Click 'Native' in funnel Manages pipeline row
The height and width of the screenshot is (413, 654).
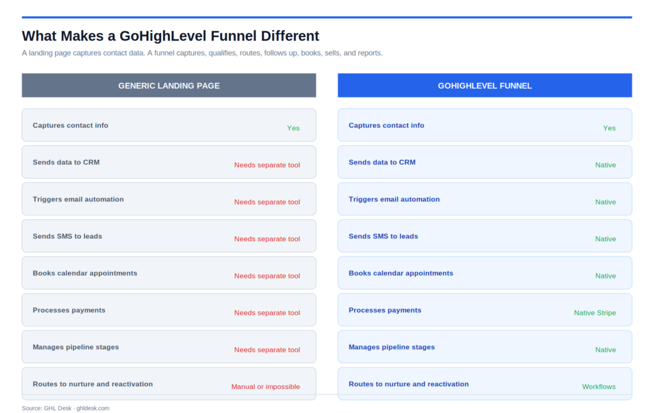tap(605, 350)
